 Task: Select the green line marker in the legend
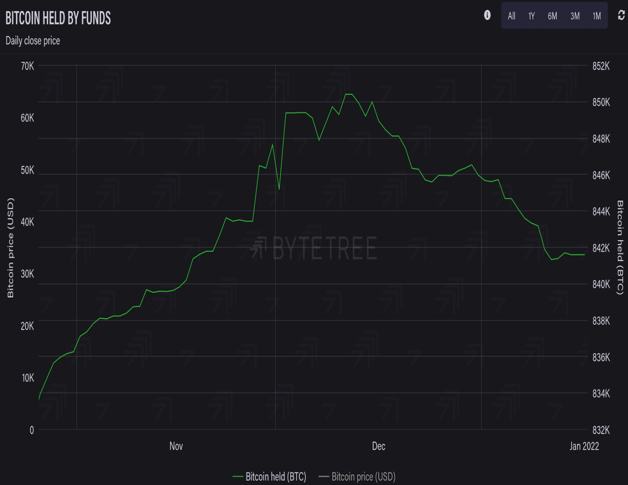238,477
